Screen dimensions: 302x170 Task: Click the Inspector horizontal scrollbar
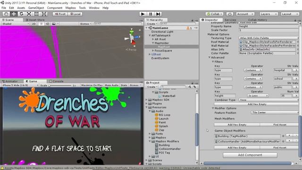click(x=247, y=163)
